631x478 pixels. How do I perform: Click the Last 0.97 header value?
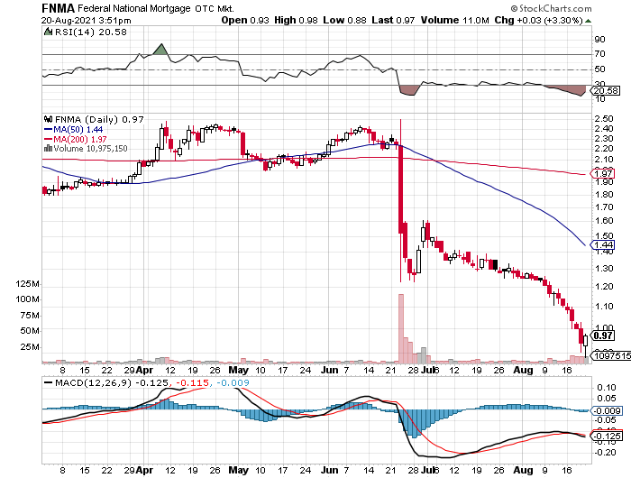(393, 20)
